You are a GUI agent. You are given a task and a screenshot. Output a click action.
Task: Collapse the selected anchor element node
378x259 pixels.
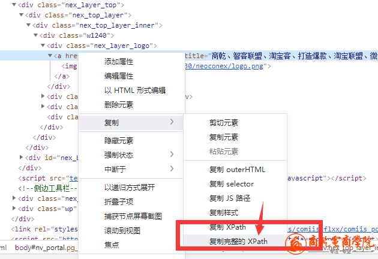coord(50,55)
